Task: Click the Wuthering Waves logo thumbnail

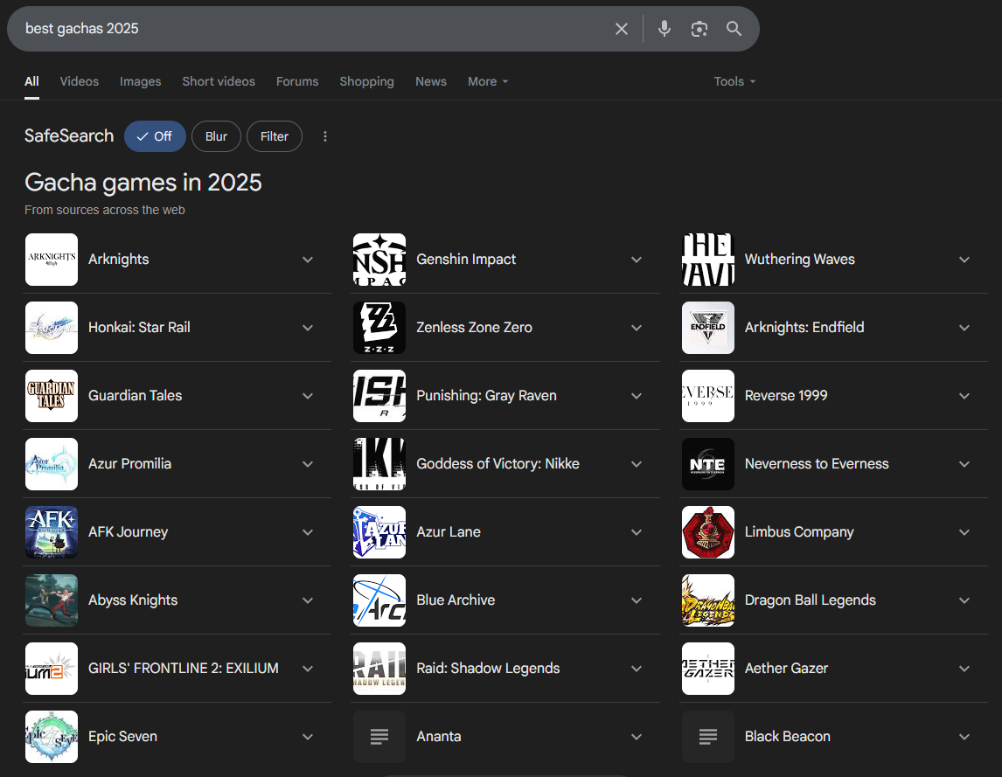Action: 708,260
